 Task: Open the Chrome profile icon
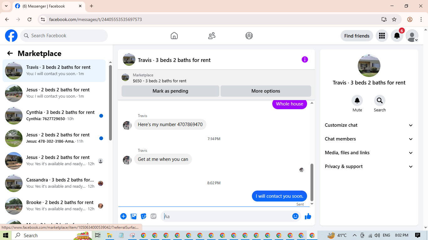tap(410, 19)
